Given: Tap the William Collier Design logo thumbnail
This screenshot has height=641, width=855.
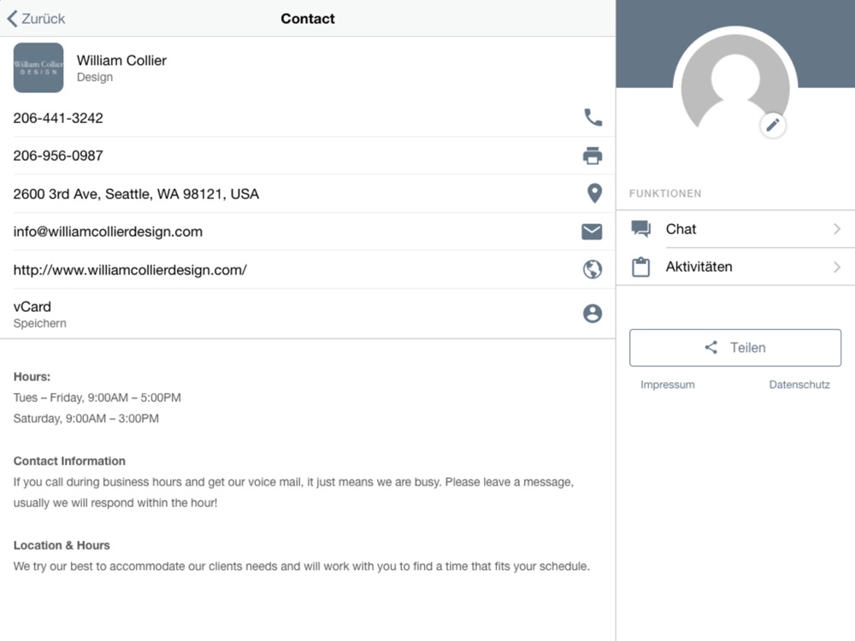Looking at the screenshot, I should [38, 68].
